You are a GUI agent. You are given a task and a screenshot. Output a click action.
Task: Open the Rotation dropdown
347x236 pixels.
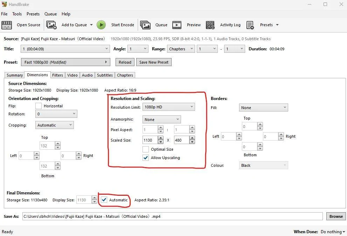point(56,114)
